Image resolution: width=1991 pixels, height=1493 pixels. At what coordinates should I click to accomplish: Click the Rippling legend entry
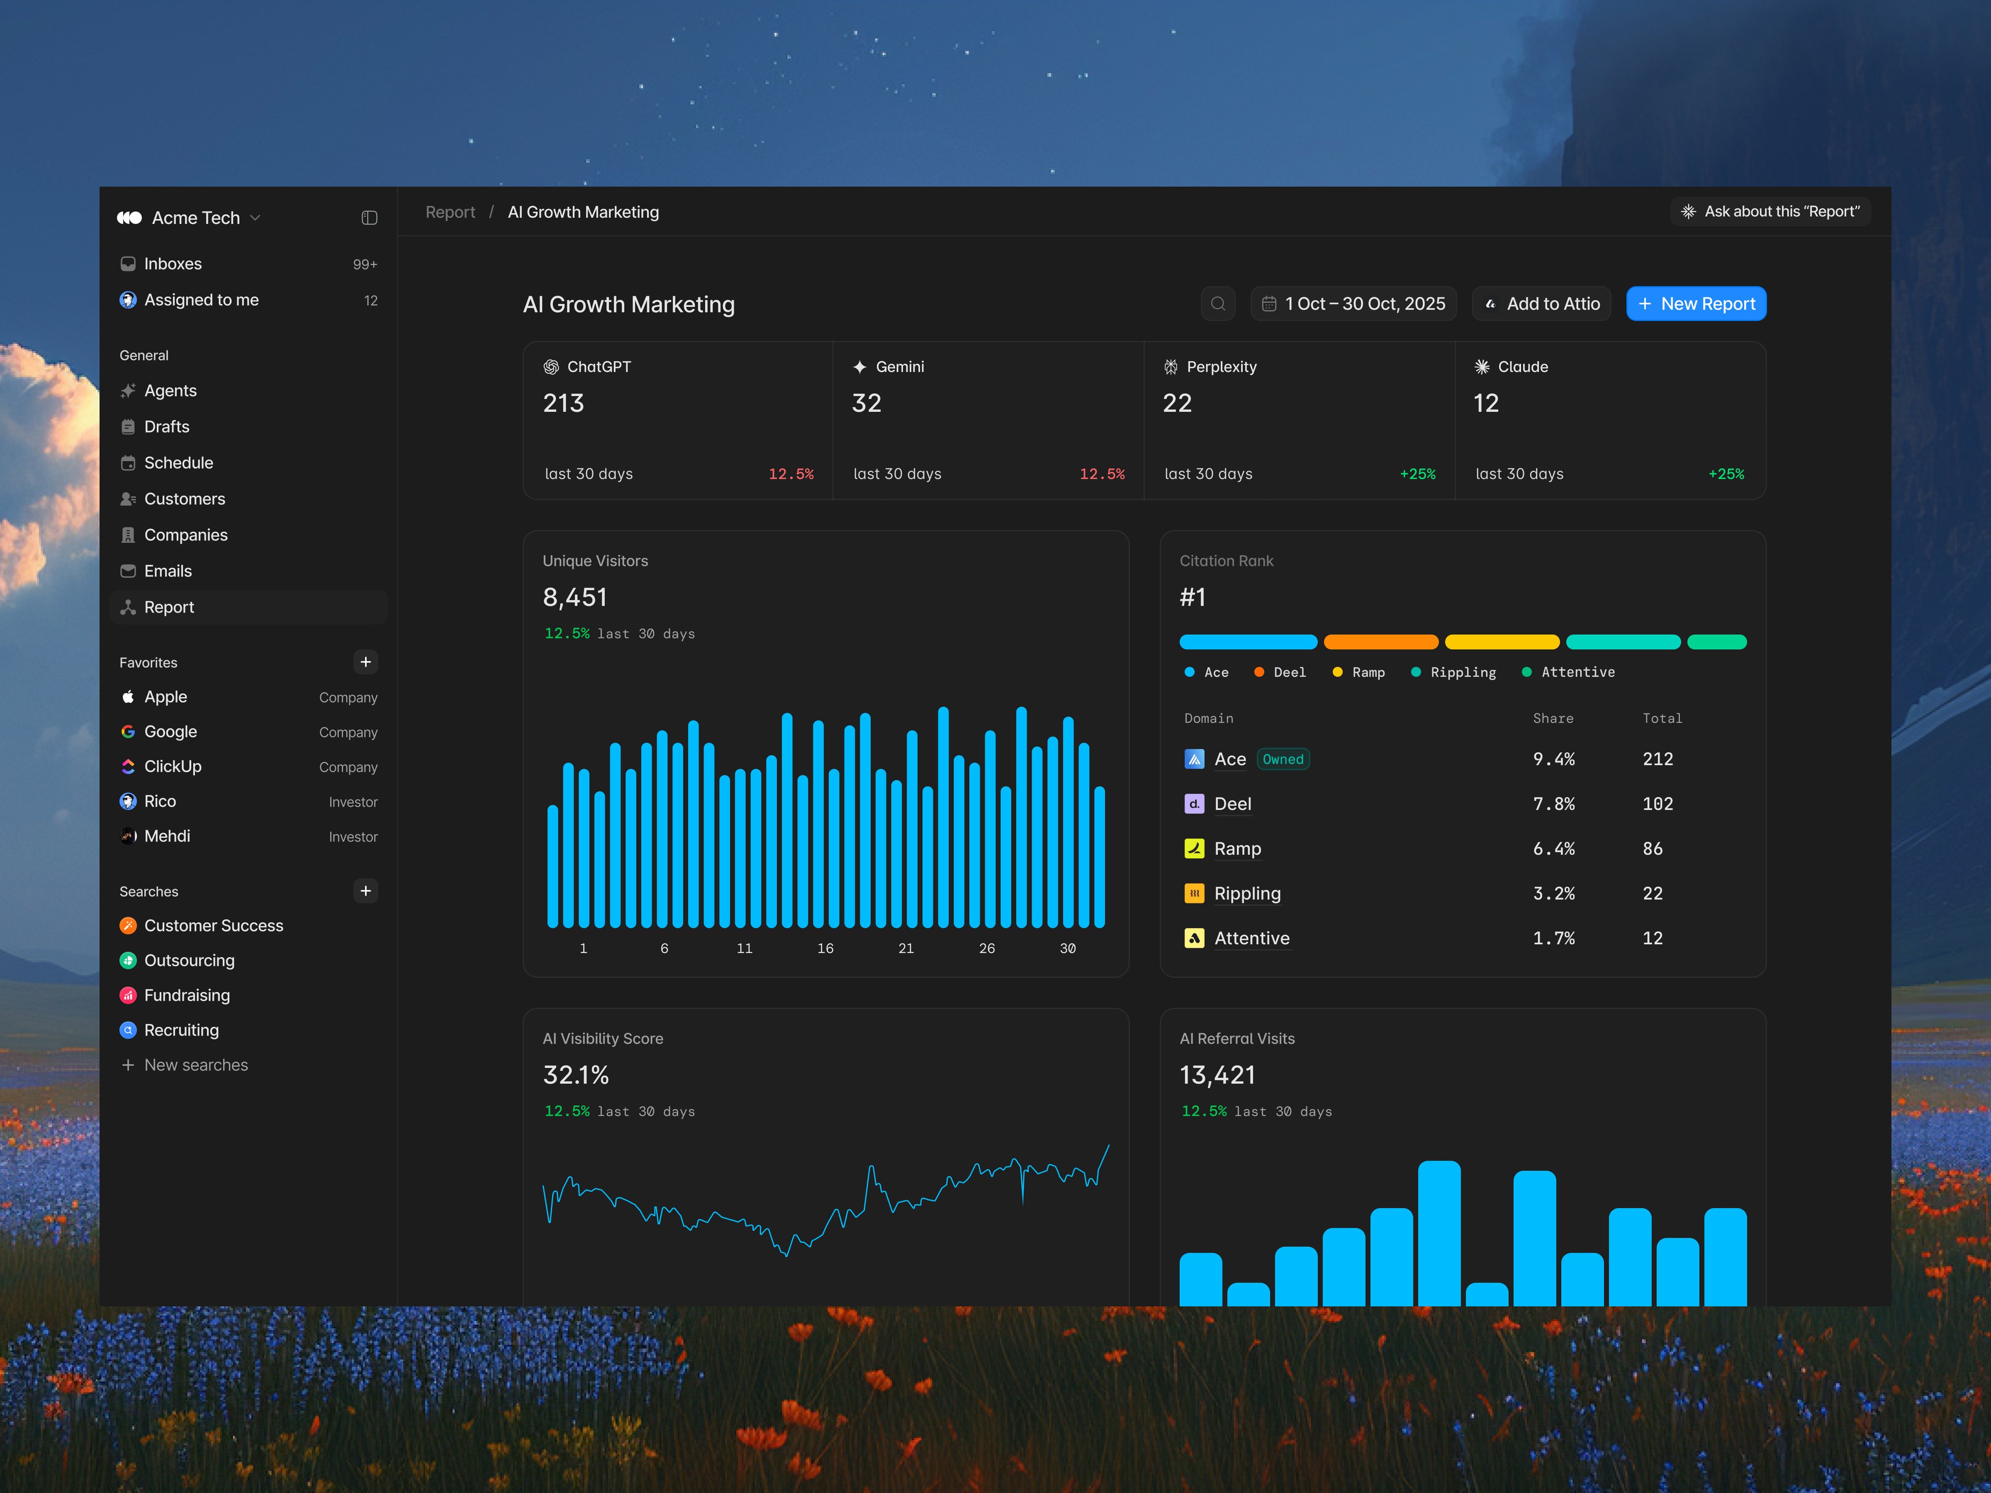click(x=1454, y=672)
